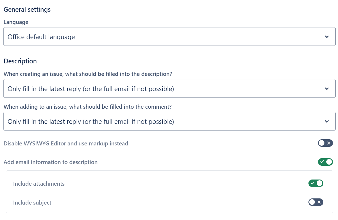Open the issue comment content dropdown
Viewport: 338px width, 220px height.
[x=169, y=121]
